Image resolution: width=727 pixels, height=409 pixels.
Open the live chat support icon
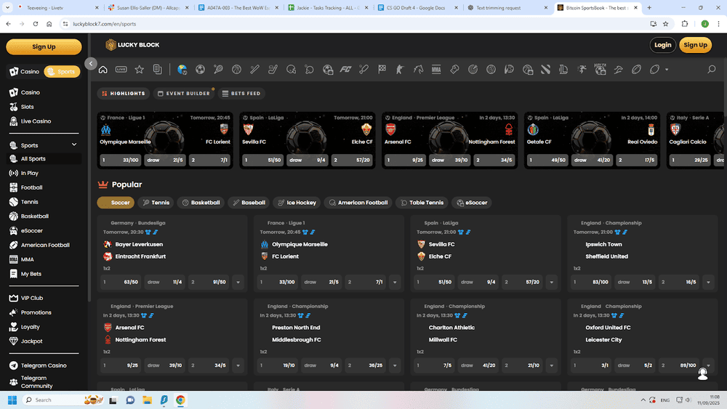[702, 373]
